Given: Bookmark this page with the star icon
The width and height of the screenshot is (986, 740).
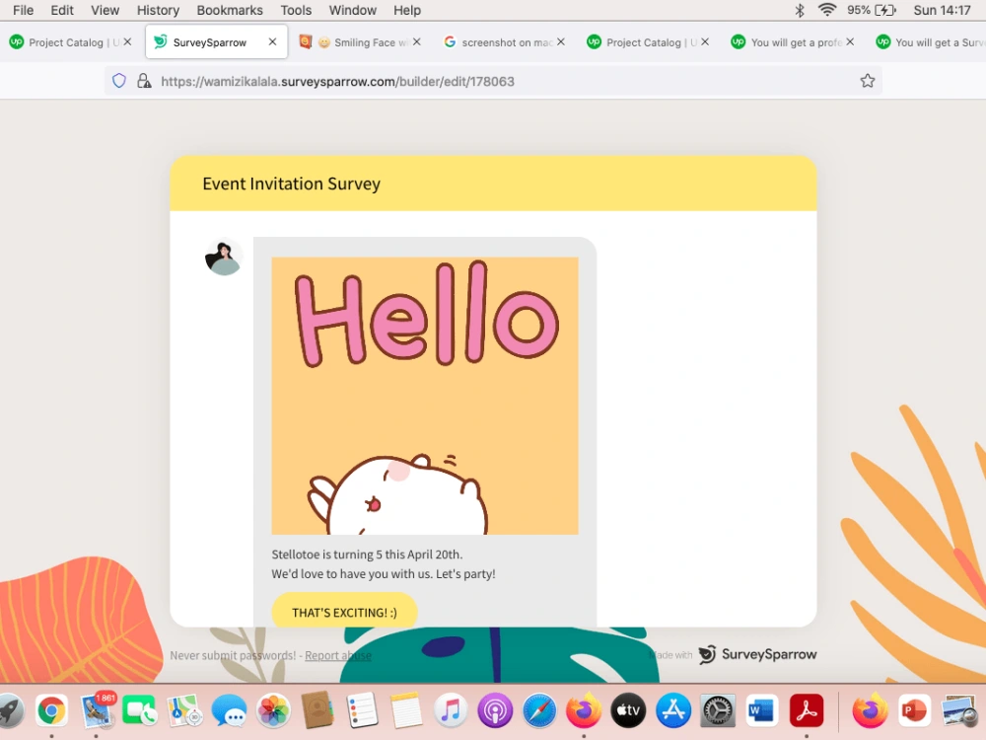Looking at the screenshot, I should [x=867, y=81].
